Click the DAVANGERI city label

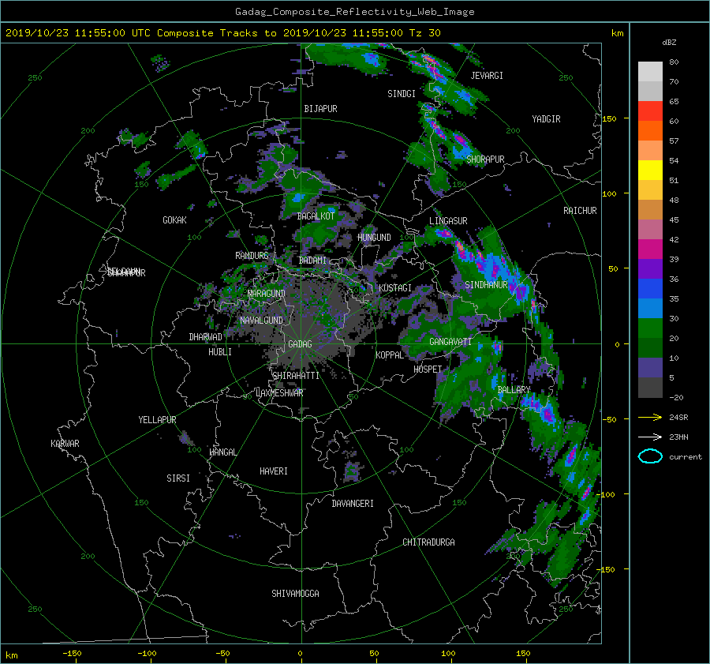353,504
